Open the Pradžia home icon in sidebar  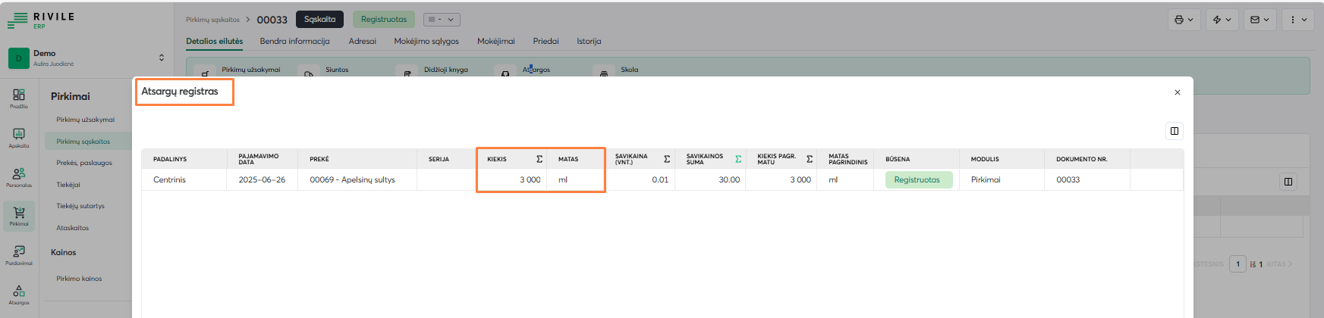tap(19, 98)
